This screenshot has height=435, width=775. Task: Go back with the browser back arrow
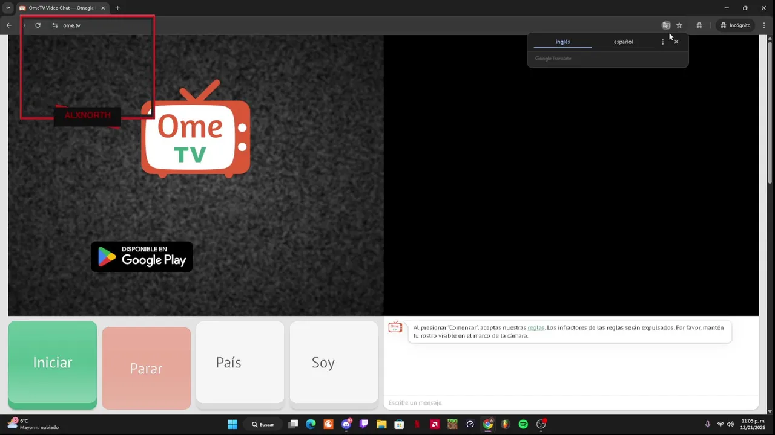click(8, 25)
